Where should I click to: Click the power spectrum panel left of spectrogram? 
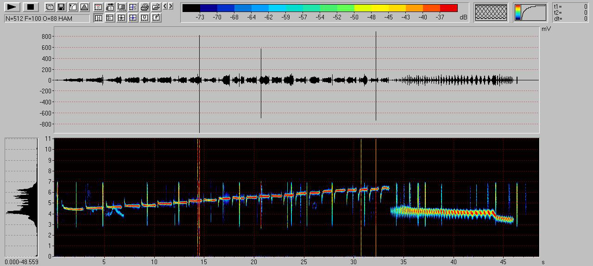21,197
